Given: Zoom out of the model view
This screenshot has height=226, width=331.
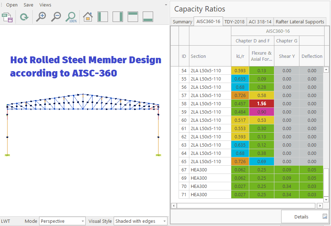Looking at the screenshot, I should click(x=56, y=17).
